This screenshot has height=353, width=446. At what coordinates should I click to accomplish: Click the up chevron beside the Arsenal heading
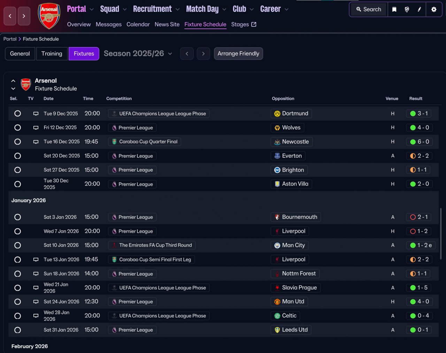tap(13, 81)
